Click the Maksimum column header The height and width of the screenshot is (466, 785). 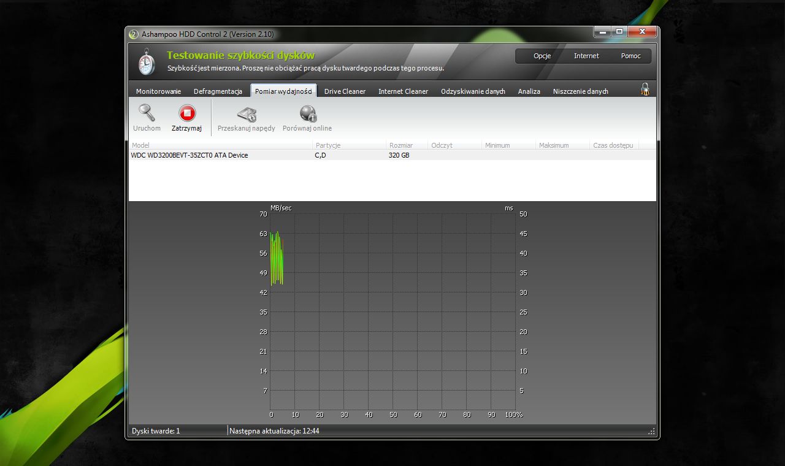(x=563, y=145)
